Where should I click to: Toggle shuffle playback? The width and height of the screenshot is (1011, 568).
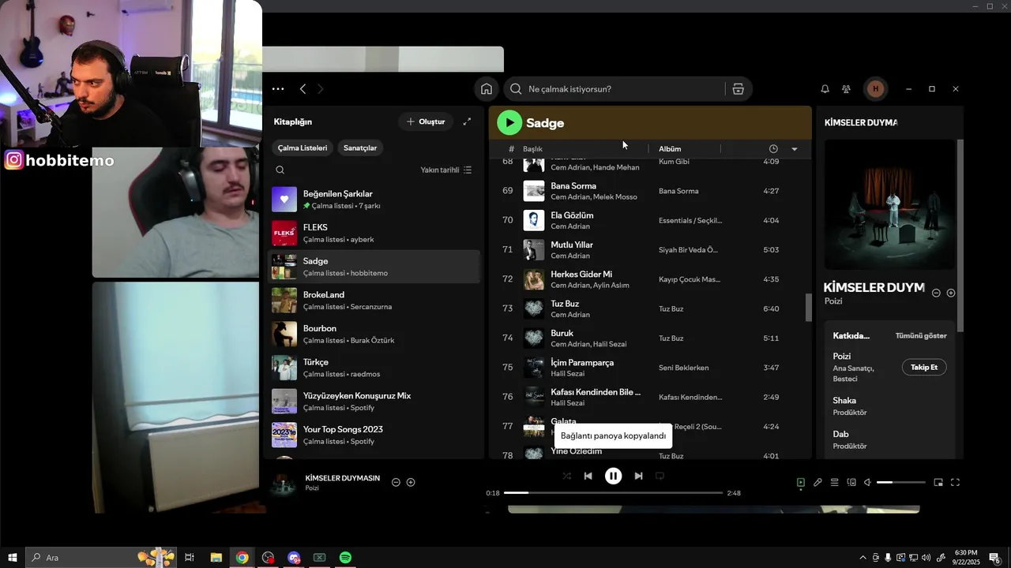coord(566,476)
